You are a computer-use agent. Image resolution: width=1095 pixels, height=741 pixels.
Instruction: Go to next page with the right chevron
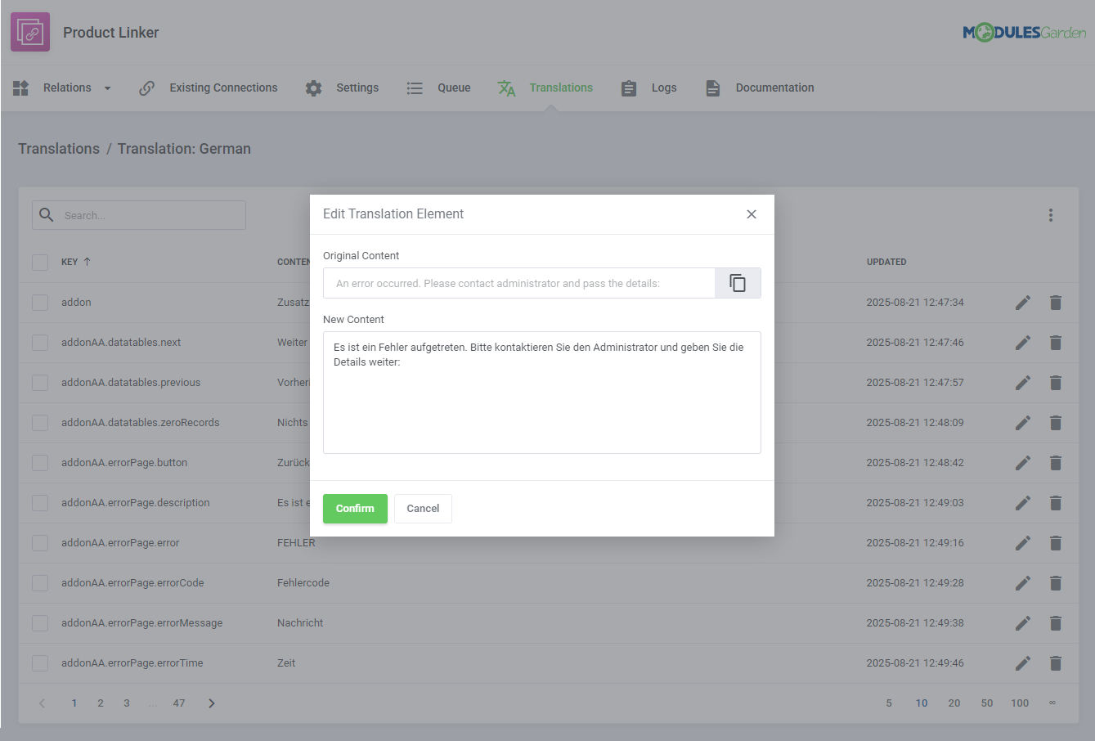(211, 702)
